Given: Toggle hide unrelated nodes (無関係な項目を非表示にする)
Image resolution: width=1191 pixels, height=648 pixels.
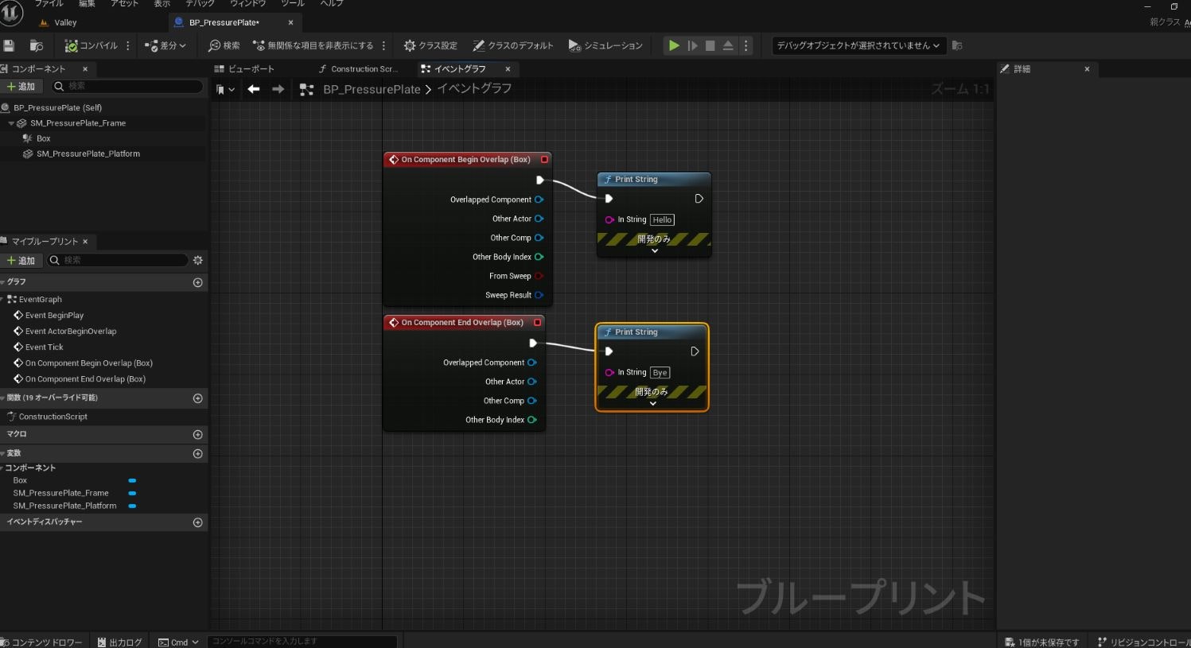Looking at the screenshot, I should [x=313, y=46].
